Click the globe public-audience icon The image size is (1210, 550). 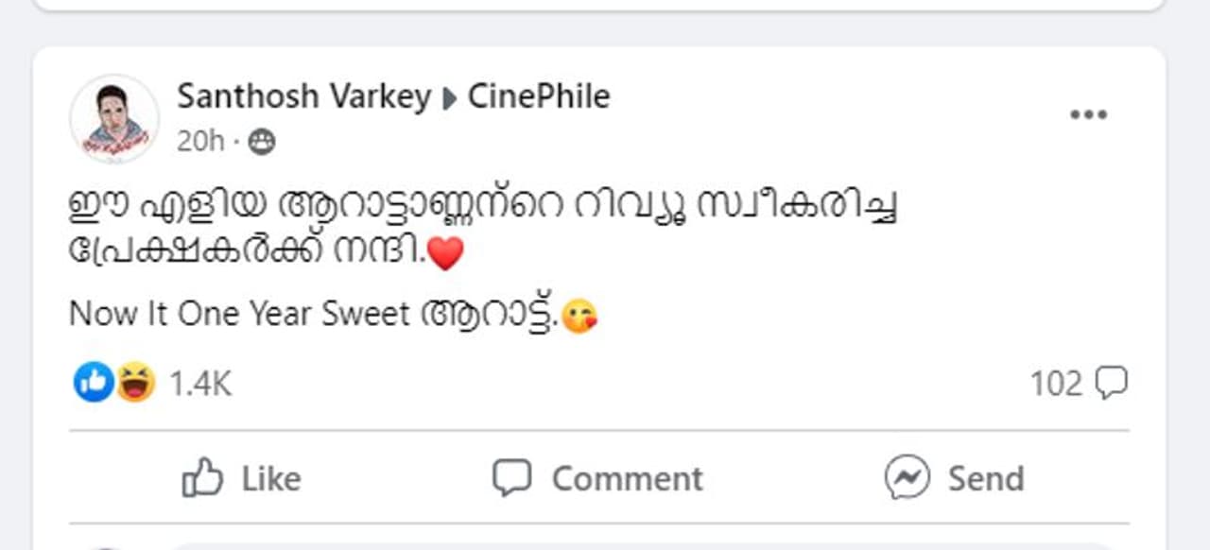pos(262,143)
